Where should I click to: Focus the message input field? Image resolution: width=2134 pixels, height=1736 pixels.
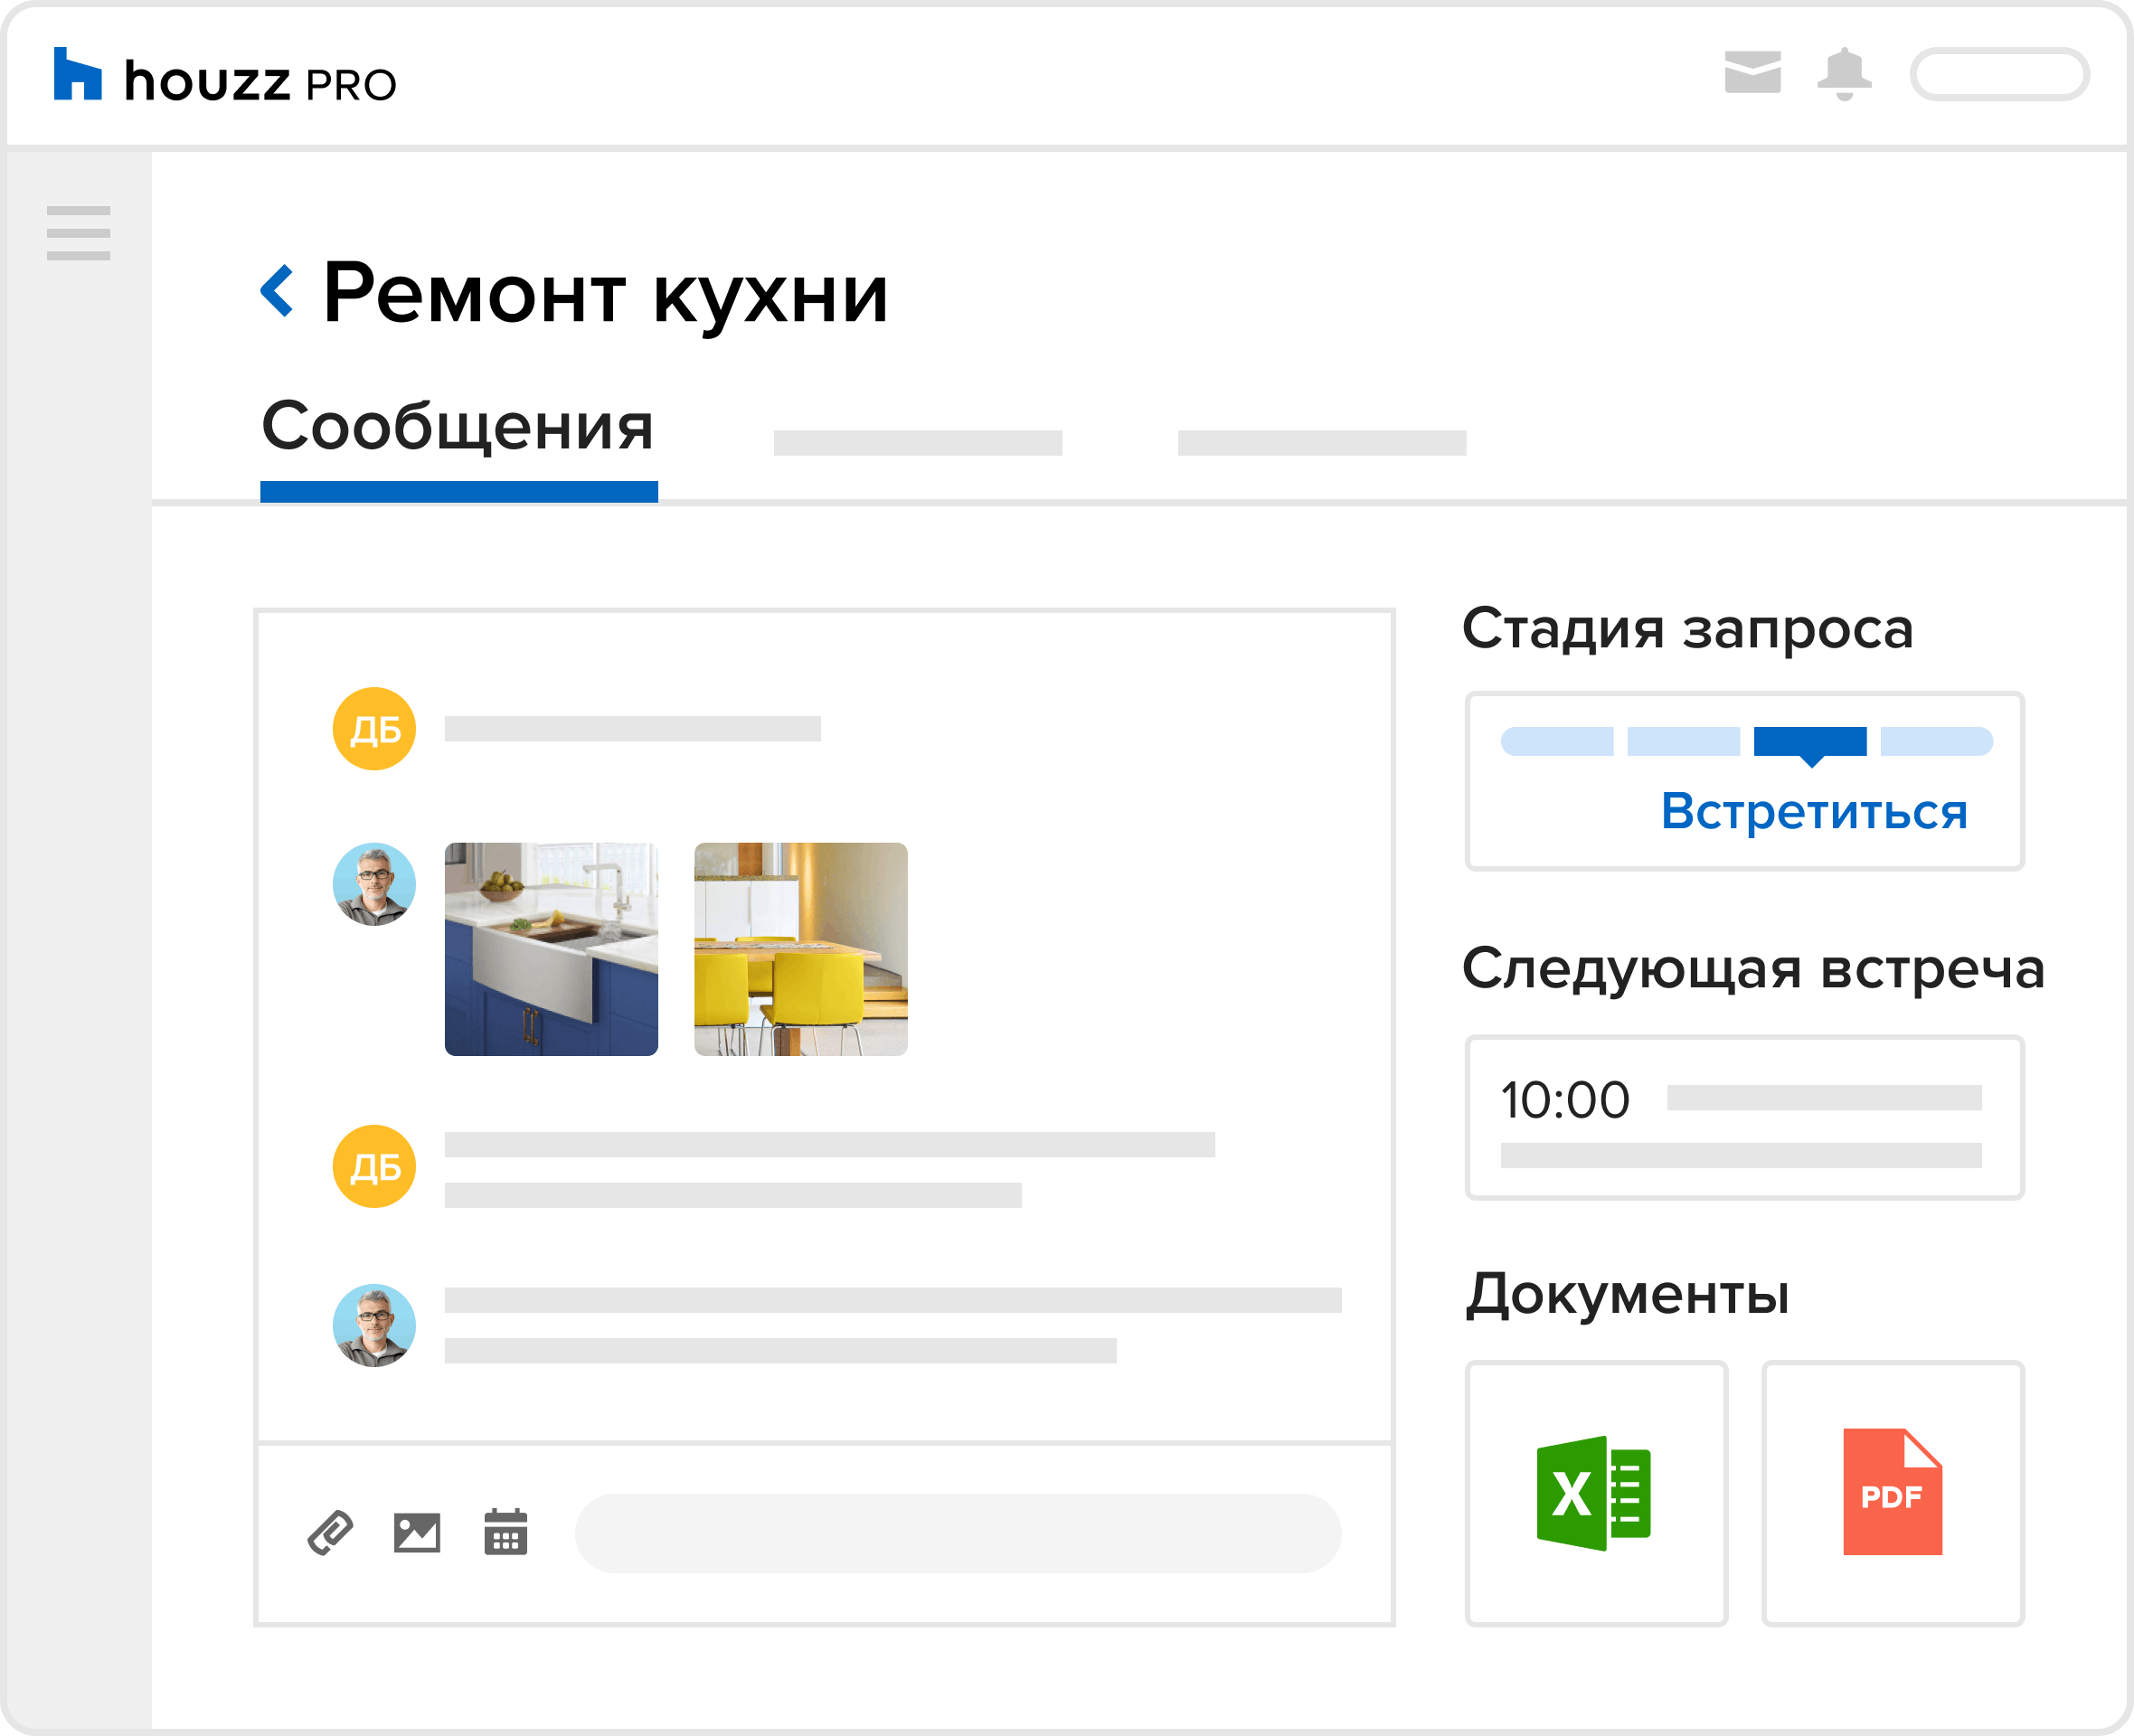957,1532
